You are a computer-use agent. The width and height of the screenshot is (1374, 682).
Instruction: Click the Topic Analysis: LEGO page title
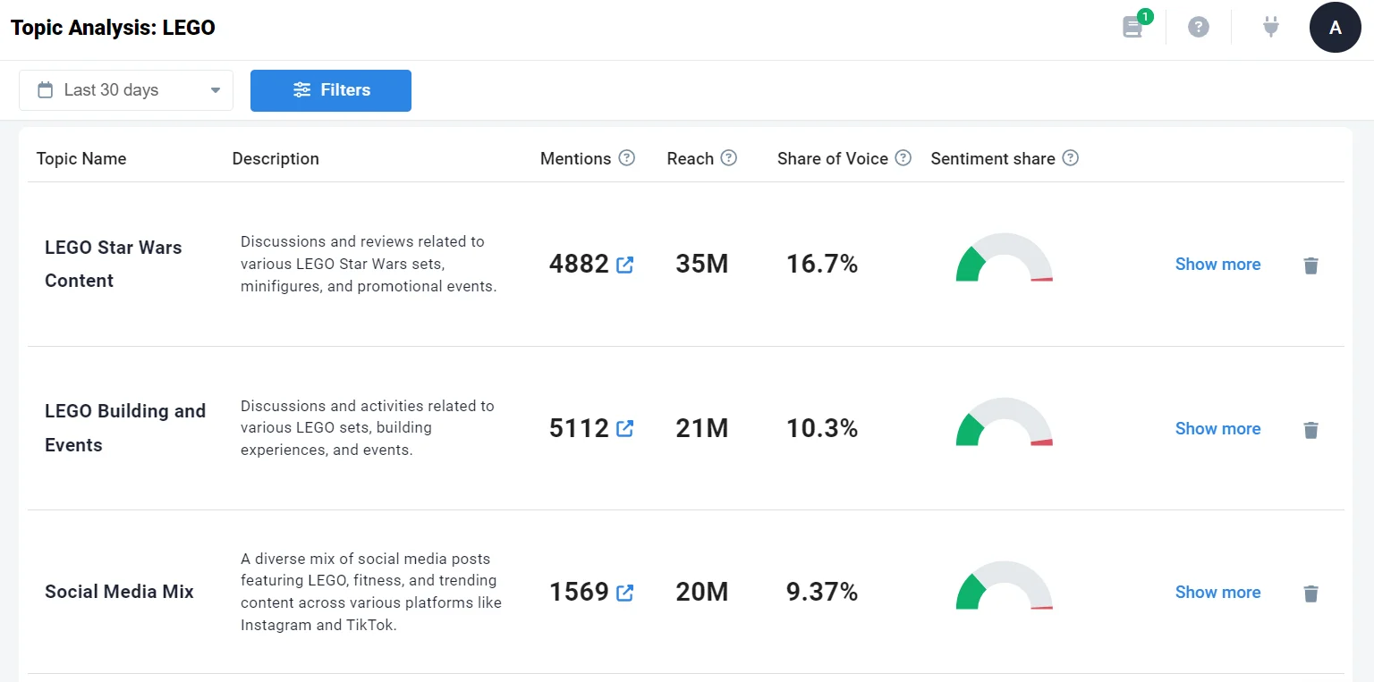point(113,28)
